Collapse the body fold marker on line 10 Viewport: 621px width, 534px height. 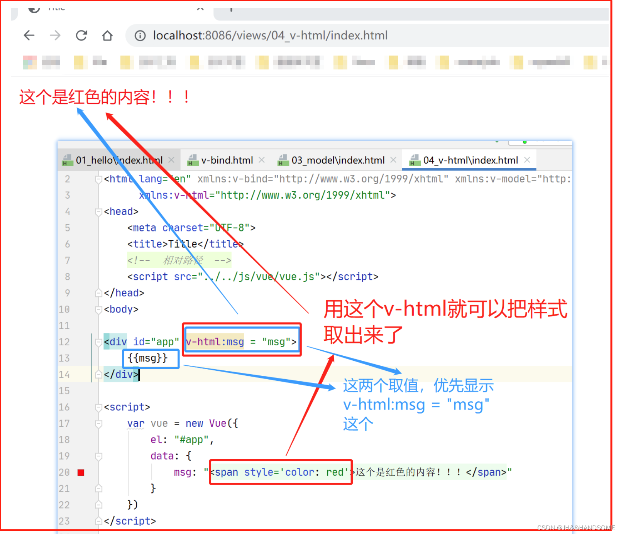98,309
